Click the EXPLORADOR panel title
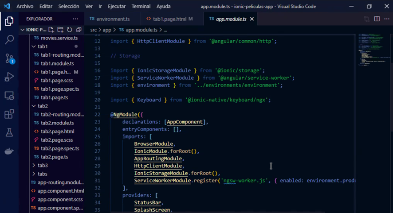 (39, 19)
